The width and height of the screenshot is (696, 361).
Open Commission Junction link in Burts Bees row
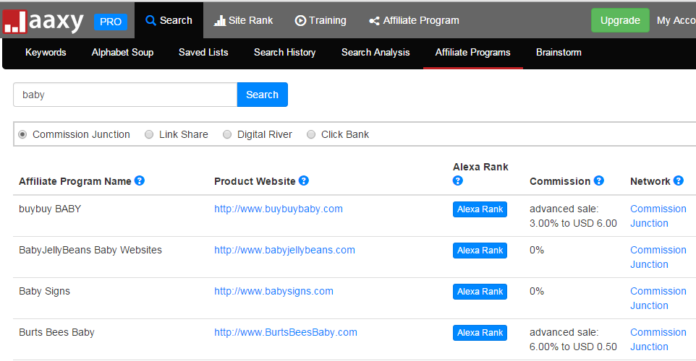(658, 339)
